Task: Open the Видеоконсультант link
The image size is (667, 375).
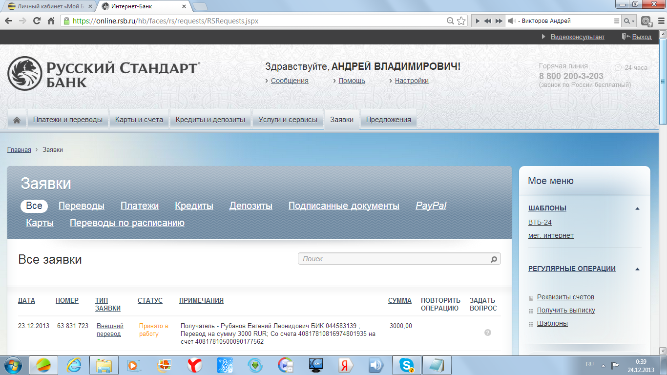Action: 577,37
